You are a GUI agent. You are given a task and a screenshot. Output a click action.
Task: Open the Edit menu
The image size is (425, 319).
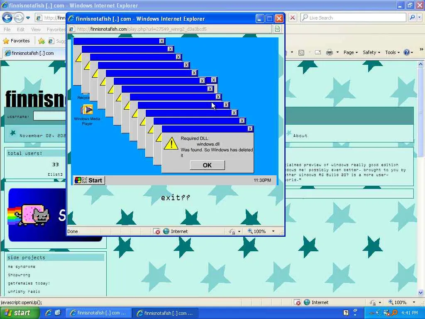21,29
